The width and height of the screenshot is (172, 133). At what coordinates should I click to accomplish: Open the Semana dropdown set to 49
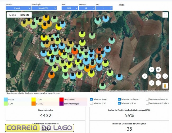[87, 8]
